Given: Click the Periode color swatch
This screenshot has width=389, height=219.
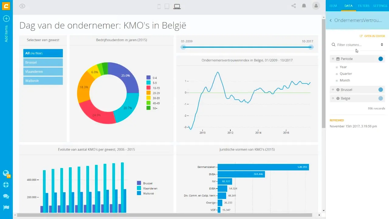Looking at the screenshot, I should tap(380, 59).
